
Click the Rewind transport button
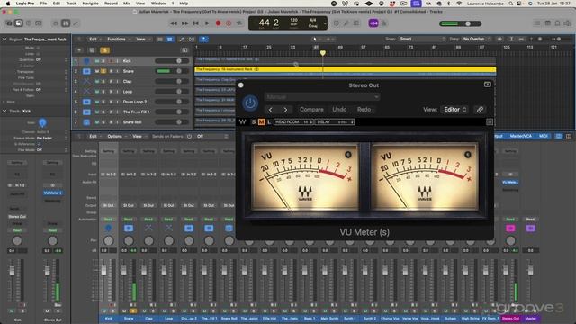click(174, 23)
